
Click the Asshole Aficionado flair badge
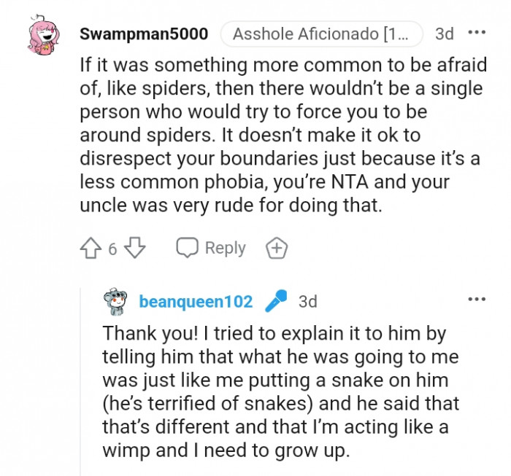[x=321, y=34]
